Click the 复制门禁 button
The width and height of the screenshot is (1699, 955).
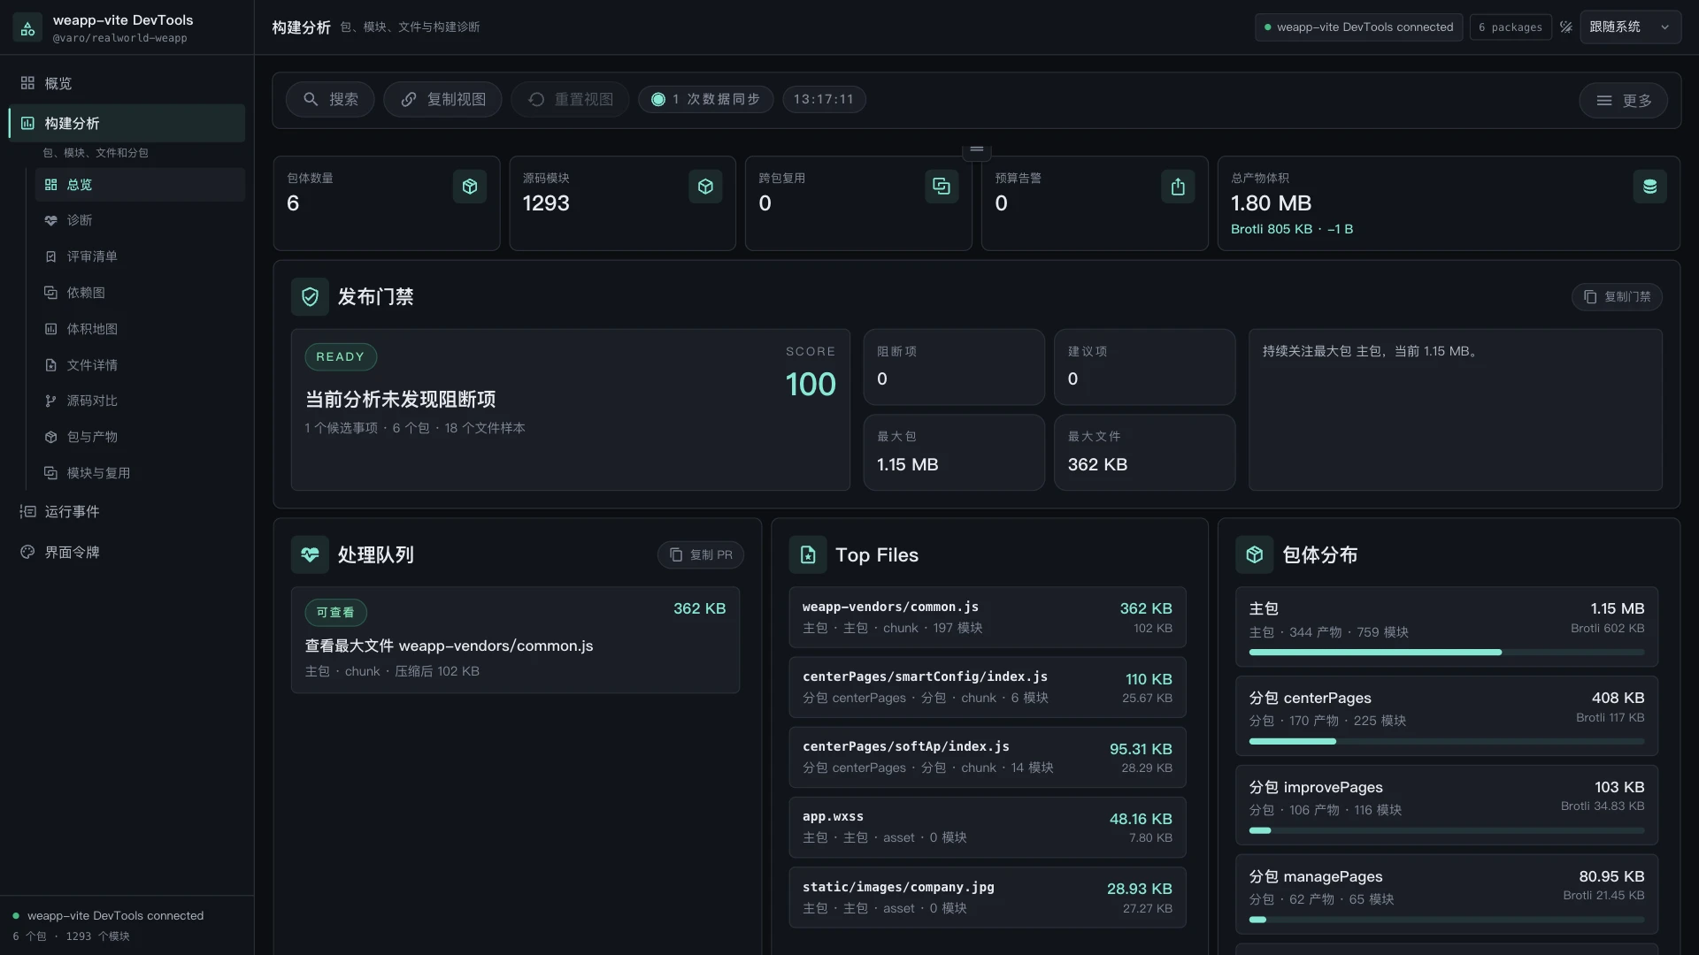(1617, 297)
